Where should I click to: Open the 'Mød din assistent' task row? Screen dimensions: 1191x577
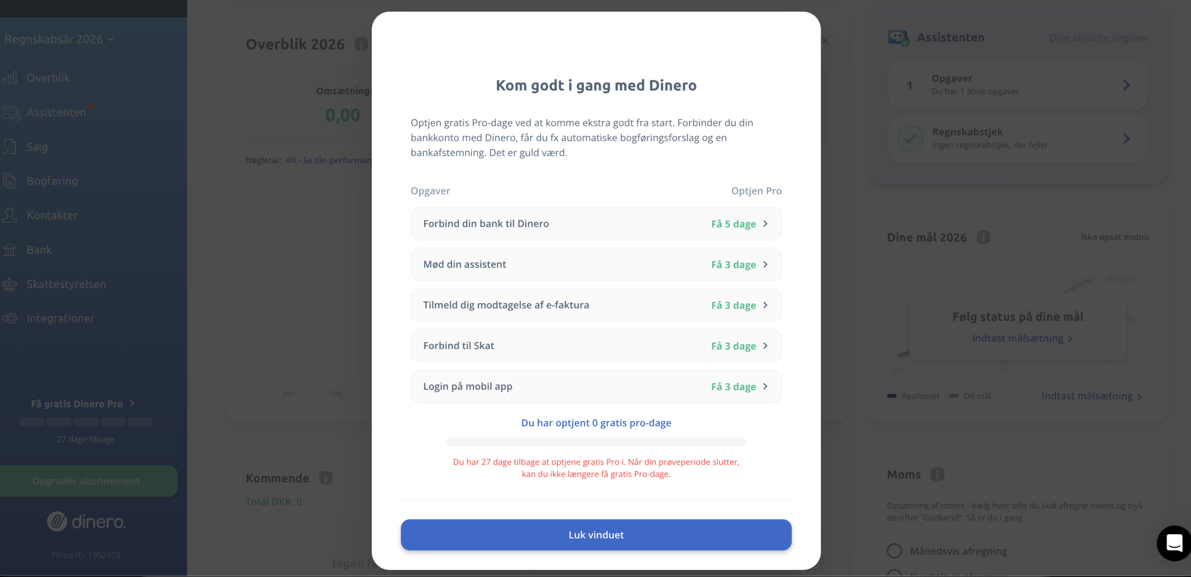tap(595, 265)
